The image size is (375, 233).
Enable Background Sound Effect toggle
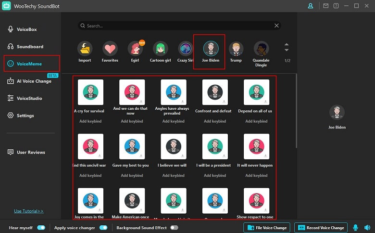174,228
